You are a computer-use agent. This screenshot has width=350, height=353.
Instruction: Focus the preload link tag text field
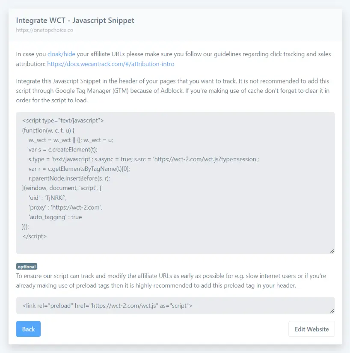(171, 306)
